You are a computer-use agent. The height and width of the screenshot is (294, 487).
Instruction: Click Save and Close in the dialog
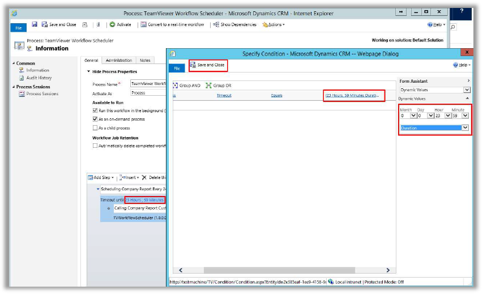click(208, 65)
